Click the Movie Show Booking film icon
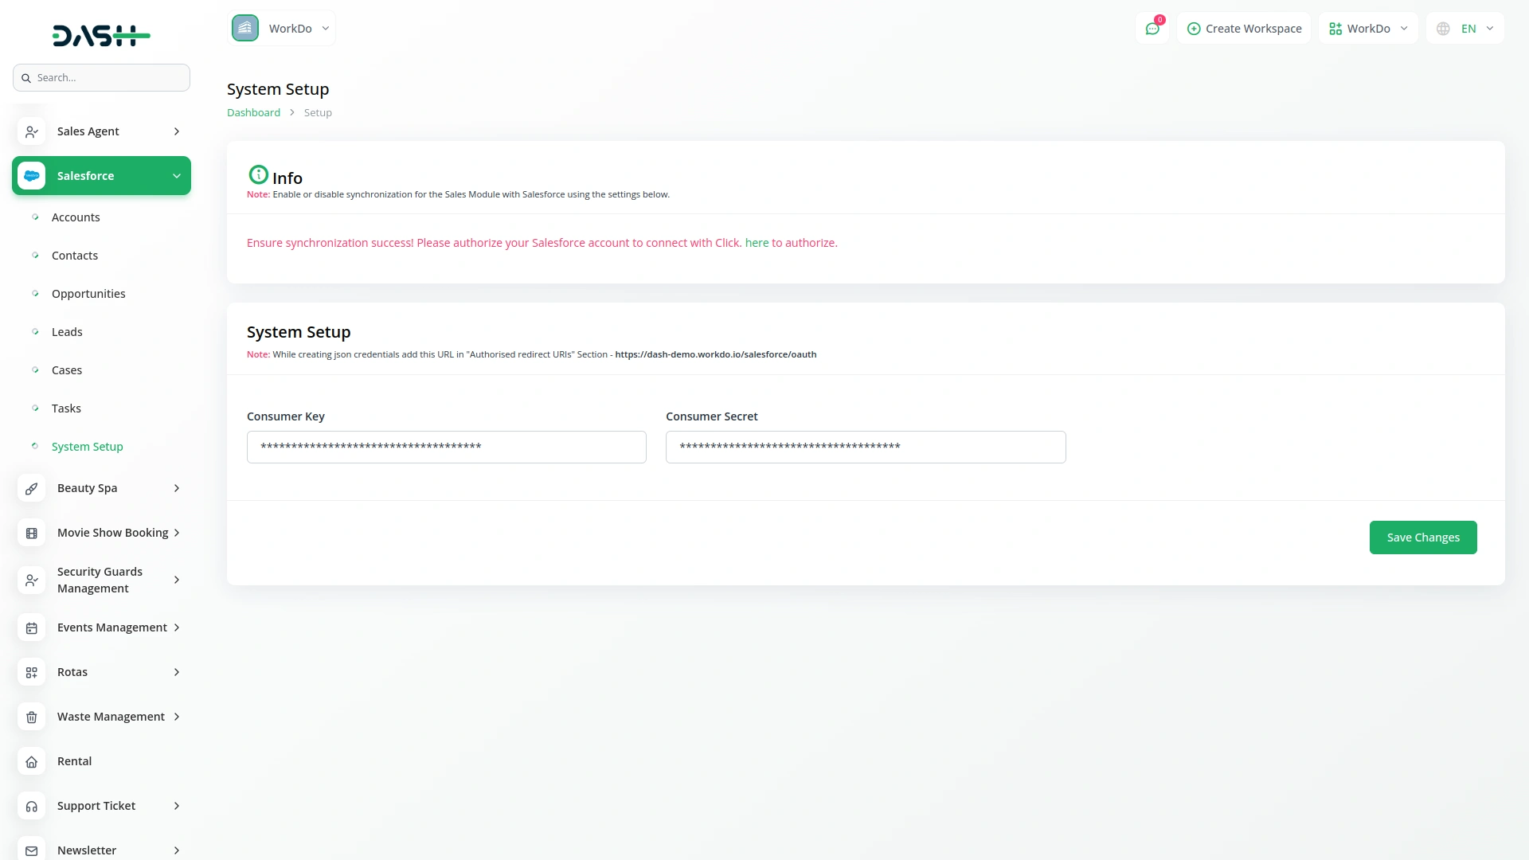Screen dimensions: 1529x860 pos(32,533)
